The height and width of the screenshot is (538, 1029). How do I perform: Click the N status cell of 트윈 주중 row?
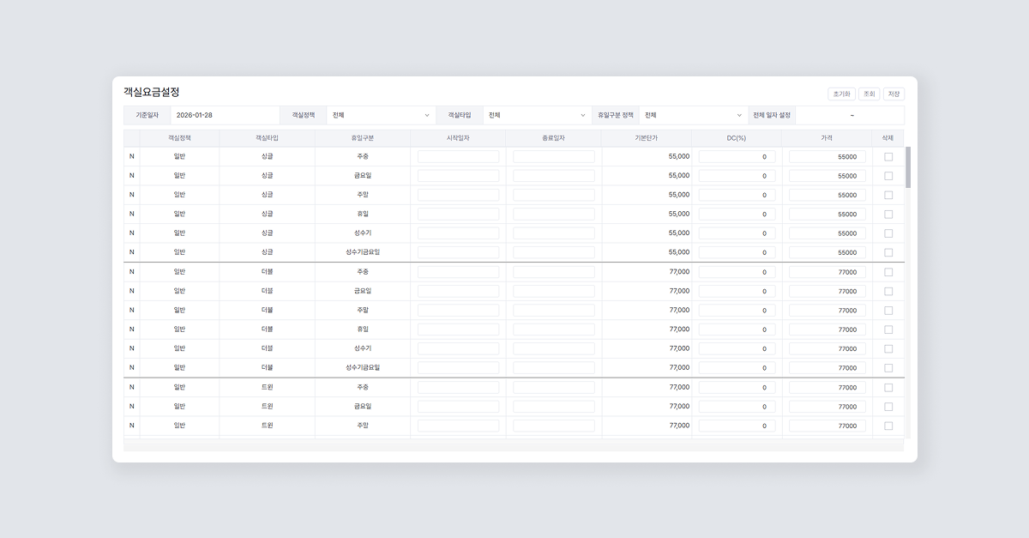point(131,387)
